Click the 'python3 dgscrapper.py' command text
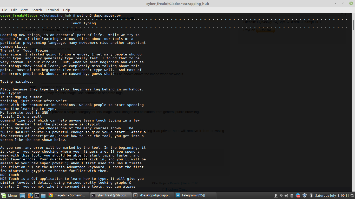 [x=99, y=16]
